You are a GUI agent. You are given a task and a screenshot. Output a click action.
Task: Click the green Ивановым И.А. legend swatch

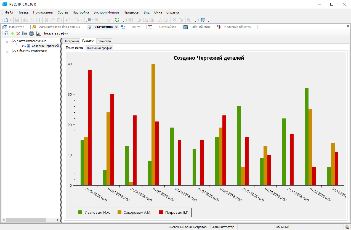click(x=80, y=212)
